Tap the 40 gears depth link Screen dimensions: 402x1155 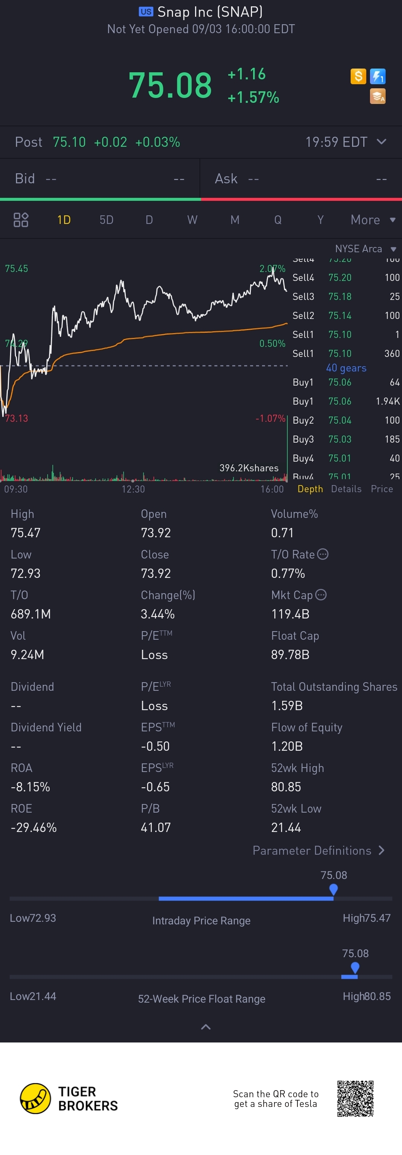tap(346, 368)
